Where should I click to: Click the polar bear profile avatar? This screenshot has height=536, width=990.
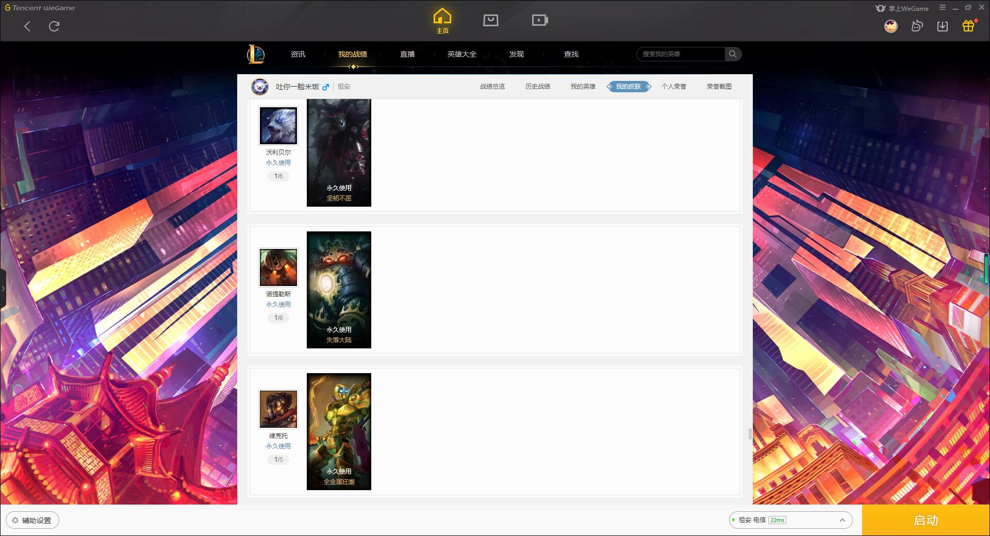tap(260, 87)
